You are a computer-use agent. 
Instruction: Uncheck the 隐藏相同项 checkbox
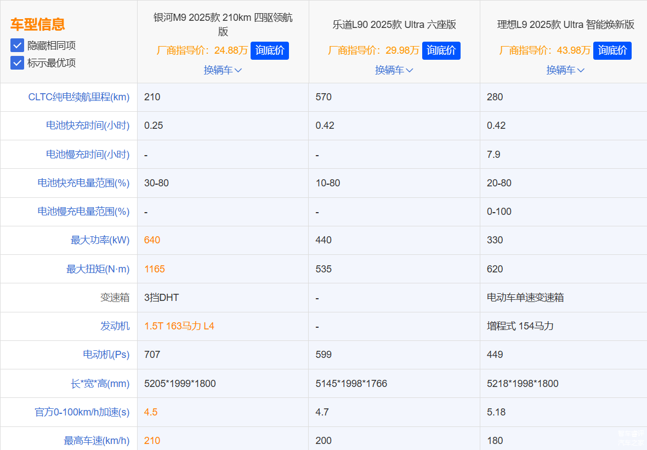point(17,45)
